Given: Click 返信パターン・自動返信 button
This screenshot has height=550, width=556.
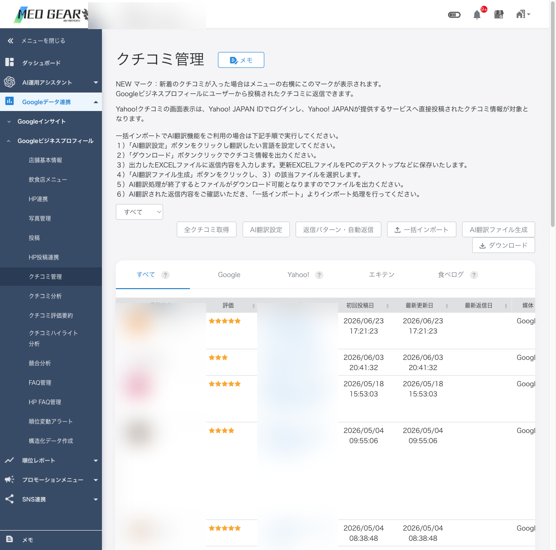Looking at the screenshot, I should (338, 229).
